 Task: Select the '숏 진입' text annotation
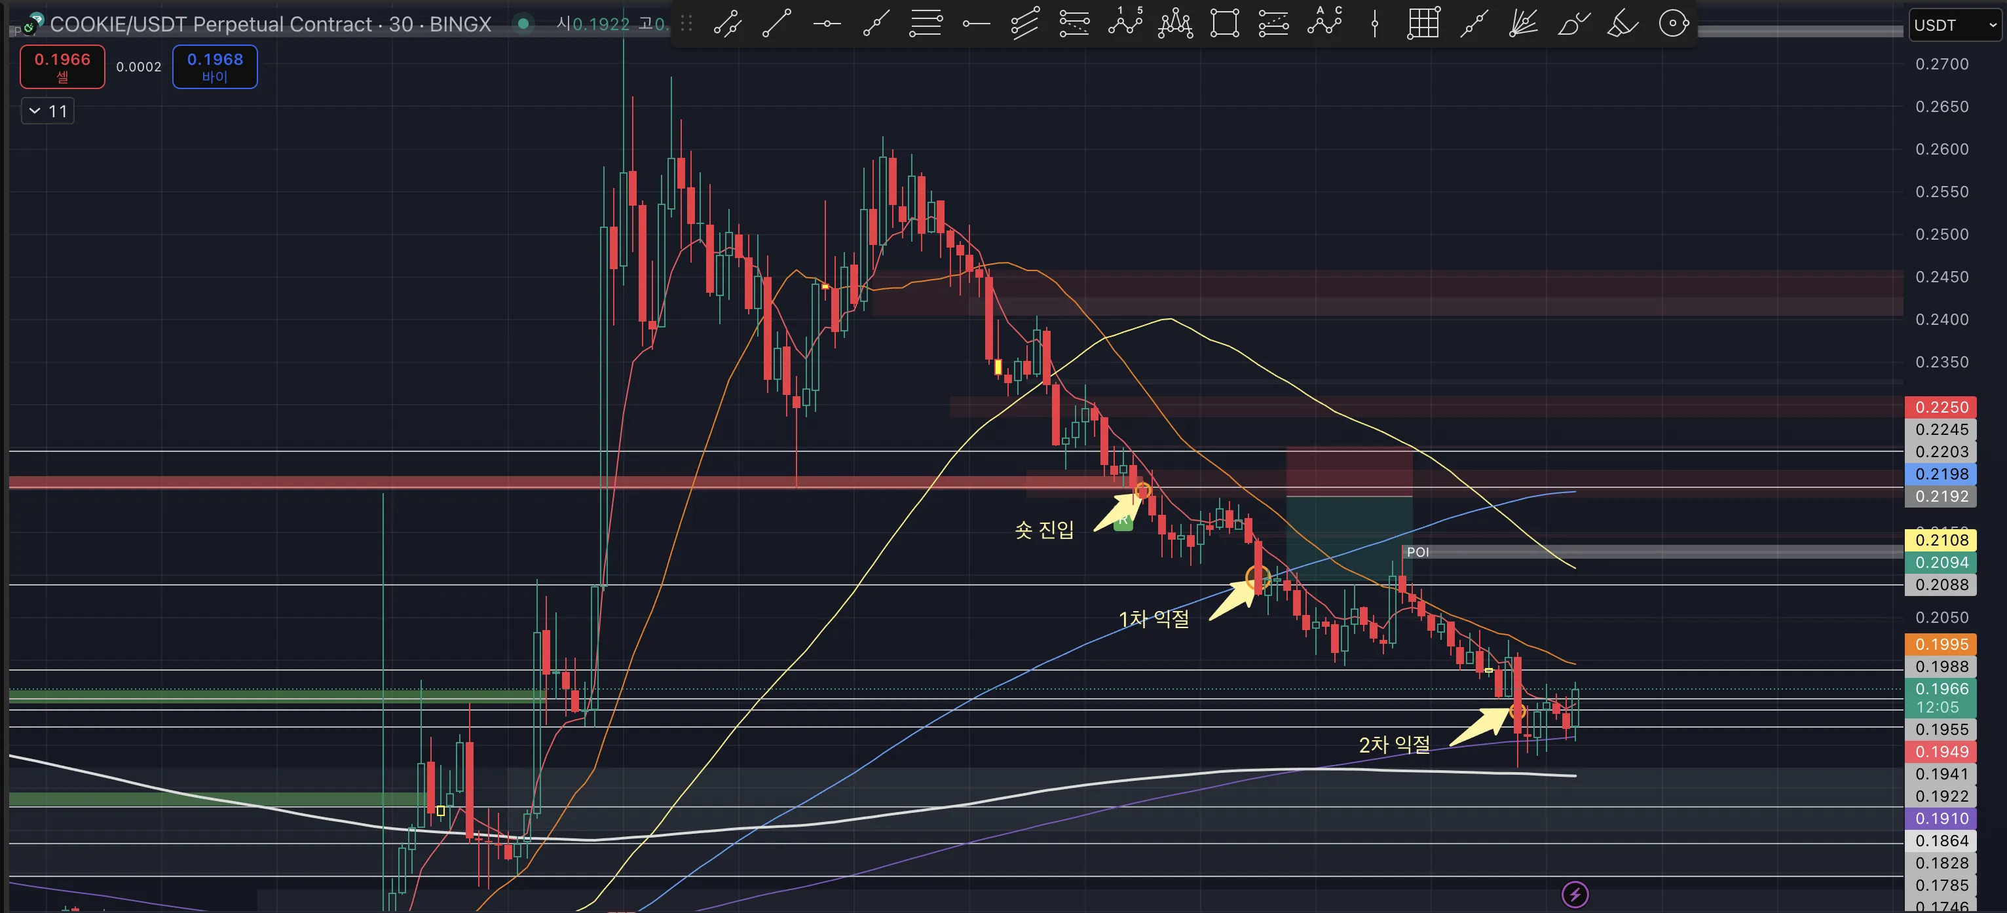pos(1044,530)
